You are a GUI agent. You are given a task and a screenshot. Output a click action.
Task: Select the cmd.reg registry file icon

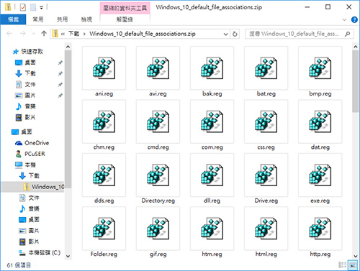point(158,121)
